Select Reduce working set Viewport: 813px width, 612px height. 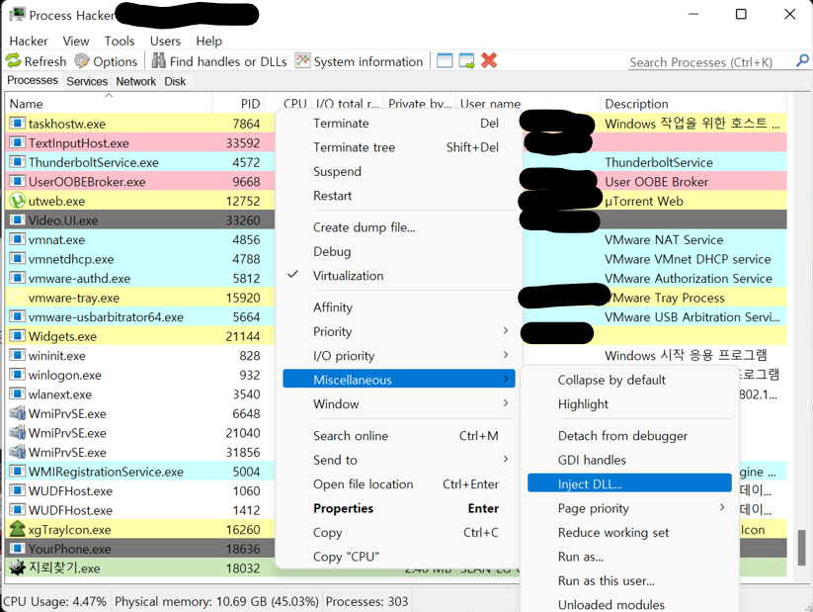tap(629, 533)
